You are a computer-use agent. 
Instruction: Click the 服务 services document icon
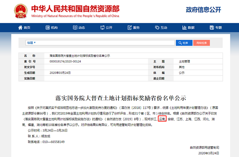click(x=130, y=28)
